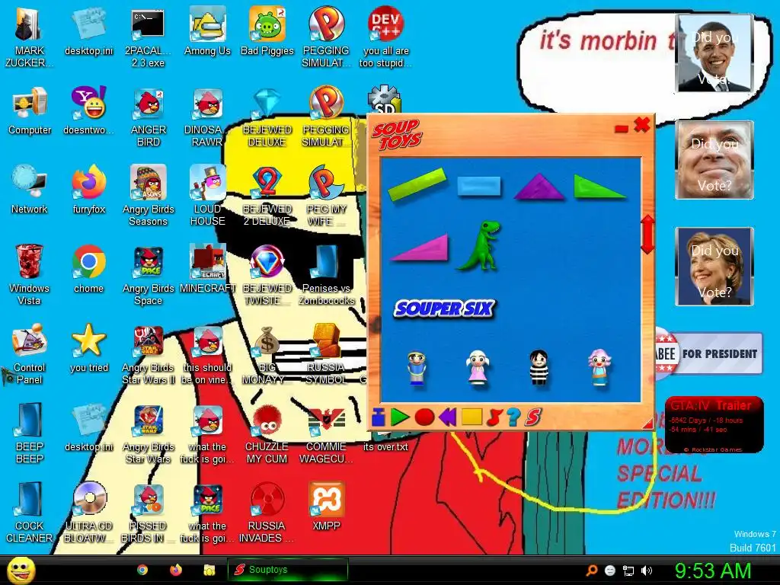Open the LOUD HOUSE shortcut
Image resolution: width=780 pixels, height=585 pixels.
pos(207,196)
